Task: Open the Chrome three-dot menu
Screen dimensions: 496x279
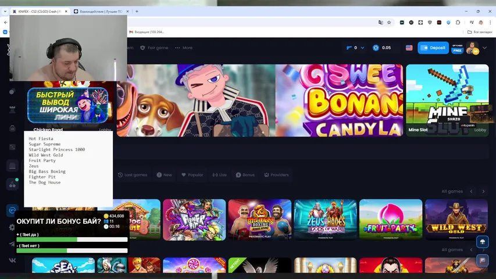Action: click(490, 23)
